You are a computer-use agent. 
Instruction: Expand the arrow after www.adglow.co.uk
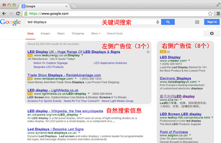(x=190, y=135)
